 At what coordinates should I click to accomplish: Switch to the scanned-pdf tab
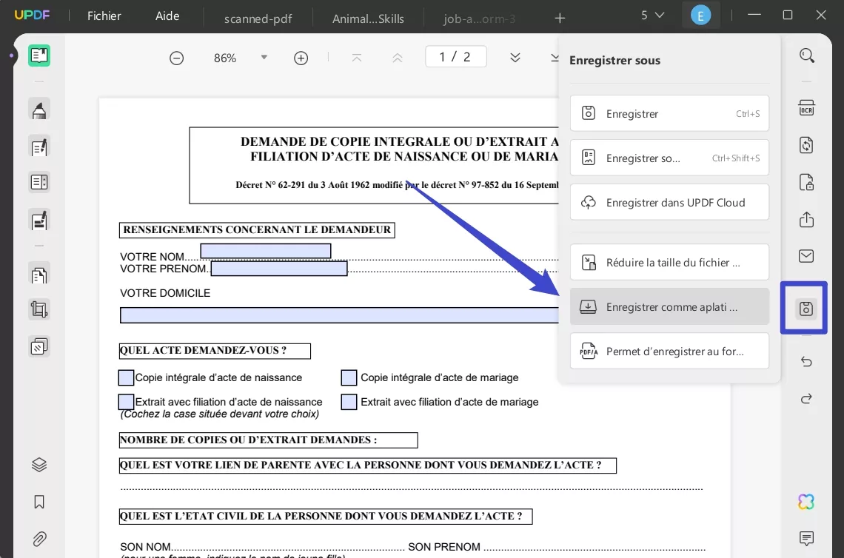tap(258, 19)
